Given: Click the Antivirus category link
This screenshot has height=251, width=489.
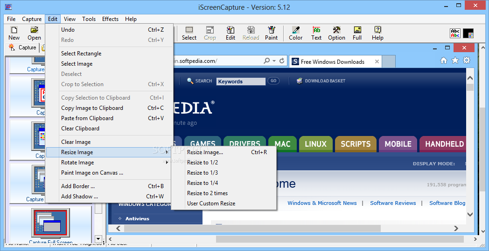Looking at the screenshot, I should tap(137, 218).
